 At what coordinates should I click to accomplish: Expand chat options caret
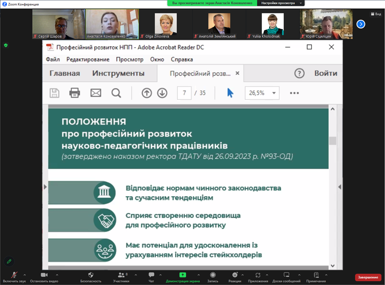click(x=161, y=275)
